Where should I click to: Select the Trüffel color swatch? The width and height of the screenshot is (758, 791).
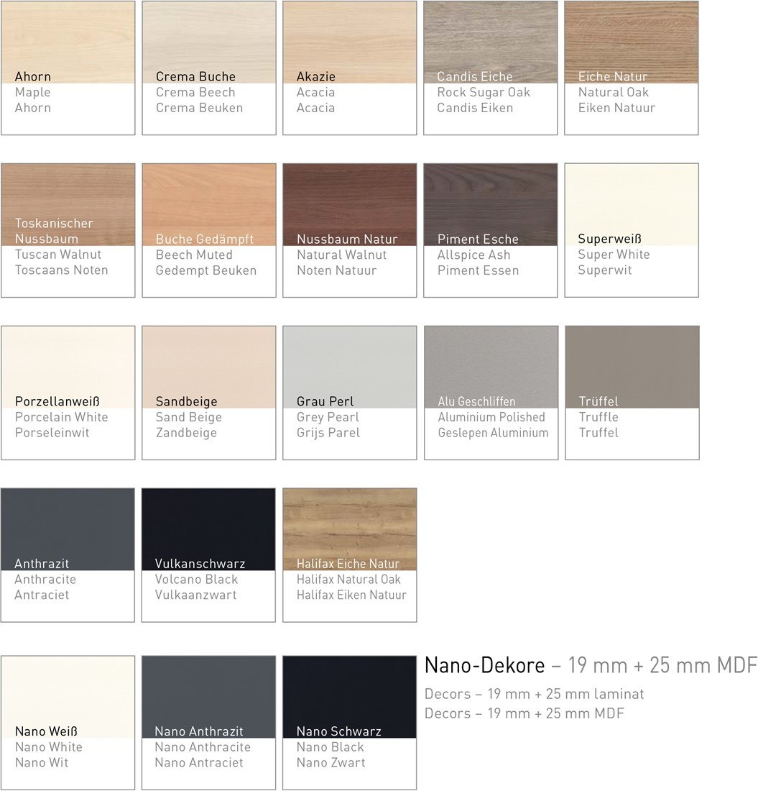[632, 367]
